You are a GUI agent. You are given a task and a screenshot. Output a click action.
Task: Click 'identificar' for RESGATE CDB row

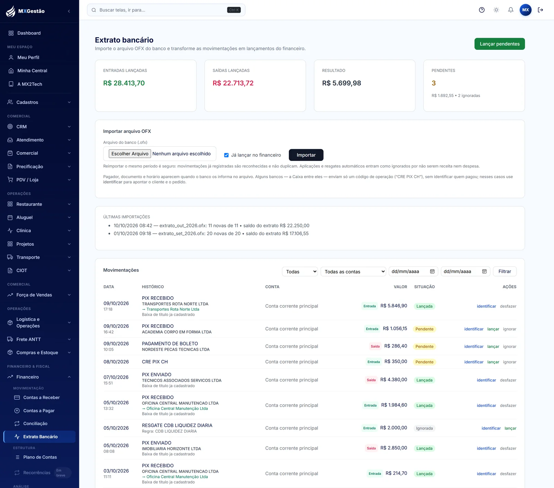(491, 428)
